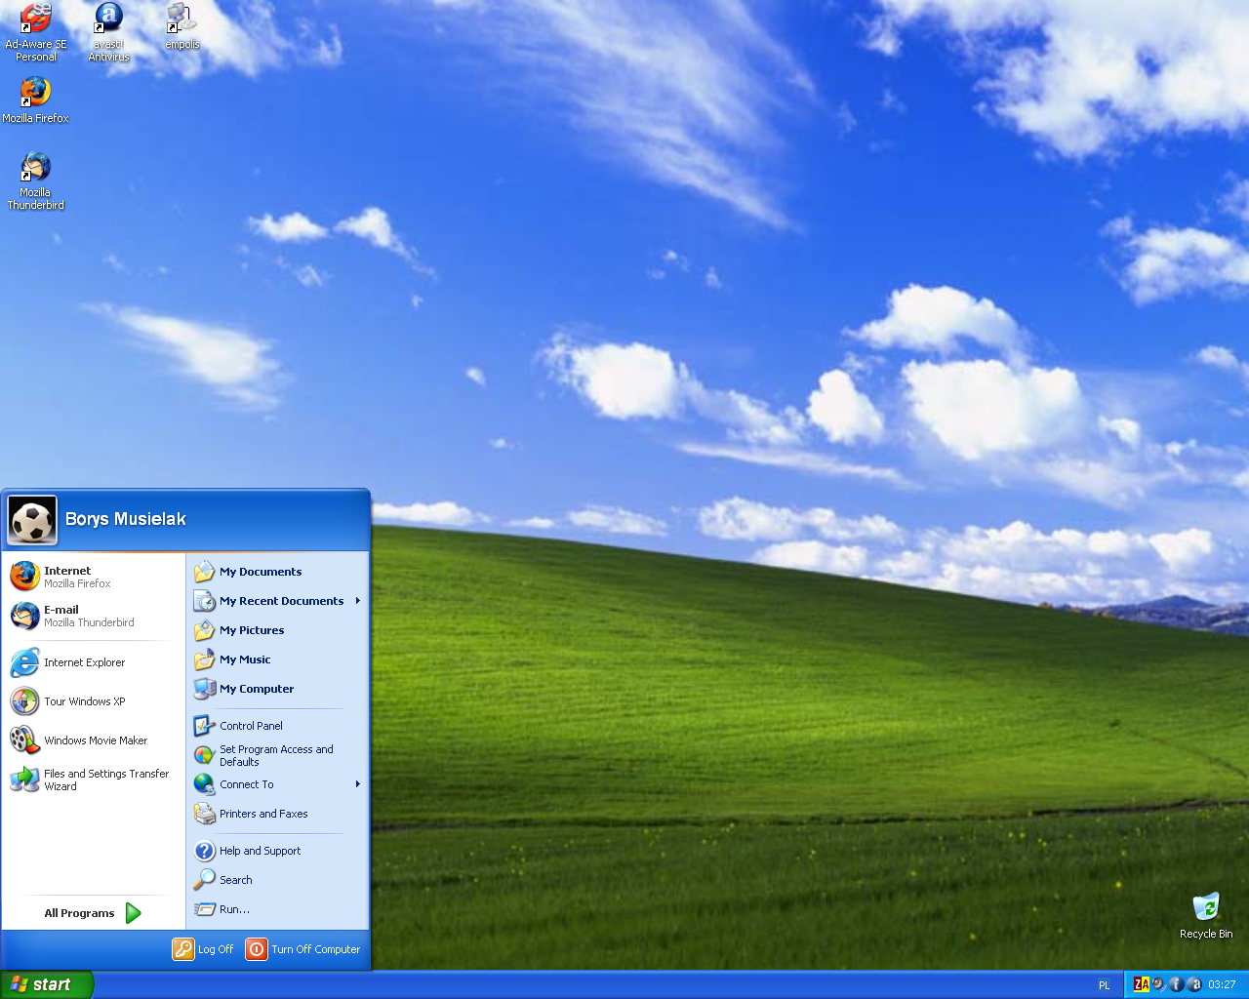
Task: Click the ZoneAlarm tray icon
Action: tap(1141, 984)
